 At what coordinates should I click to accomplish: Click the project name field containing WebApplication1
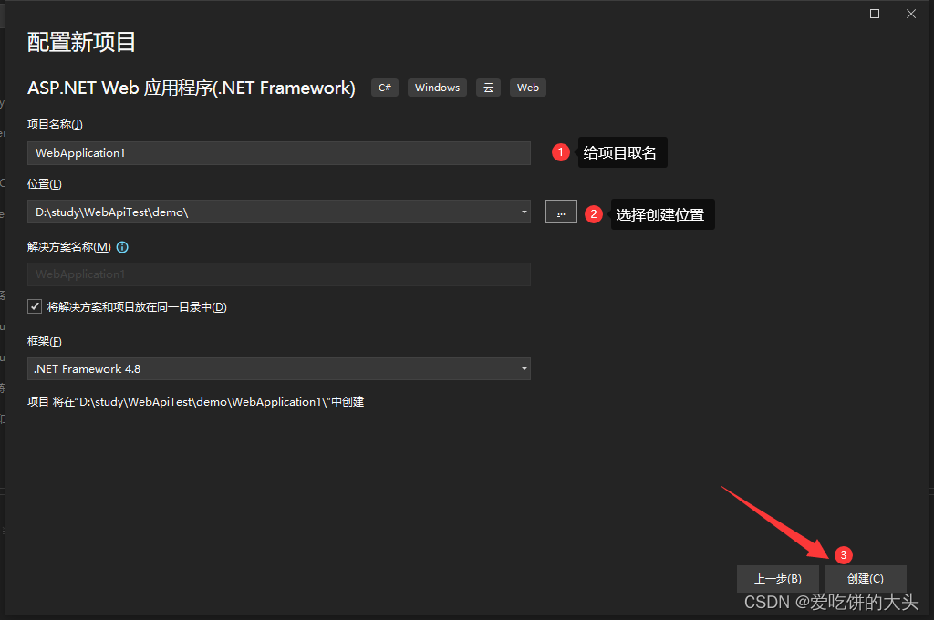click(x=279, y=153)
